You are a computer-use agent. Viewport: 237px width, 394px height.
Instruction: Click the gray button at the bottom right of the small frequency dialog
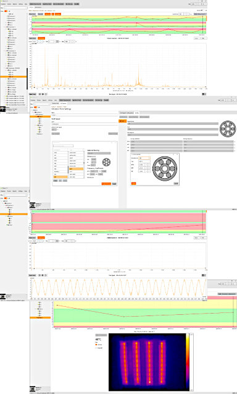[176, 184]
